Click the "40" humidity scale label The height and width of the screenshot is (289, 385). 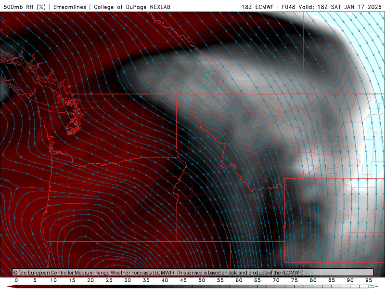[165, 280]
